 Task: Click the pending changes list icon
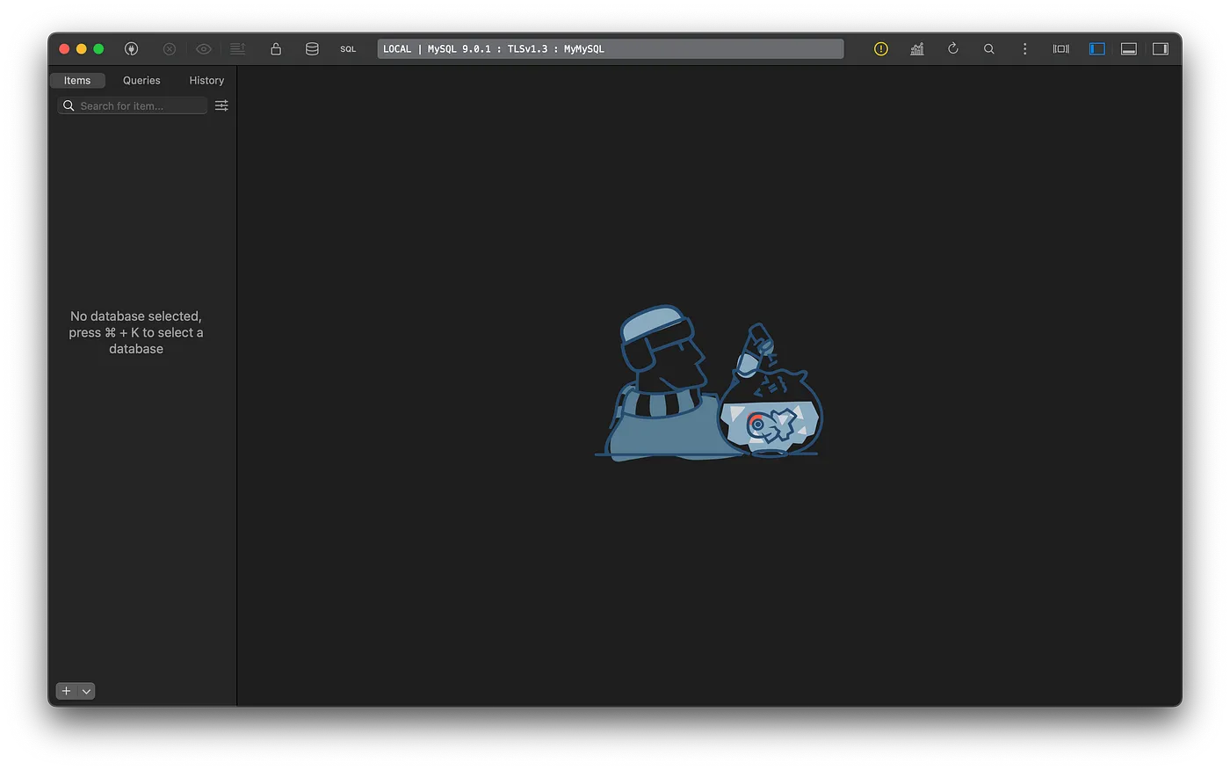click(x=237, y=49)
